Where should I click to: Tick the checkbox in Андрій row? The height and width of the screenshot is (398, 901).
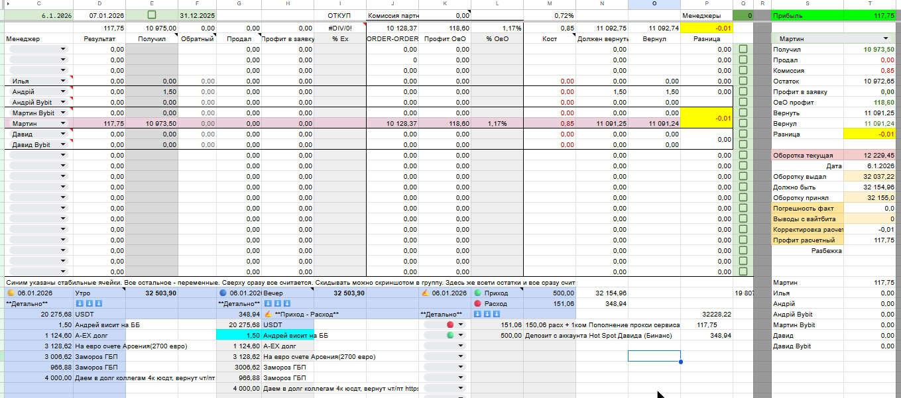(743, 91)
